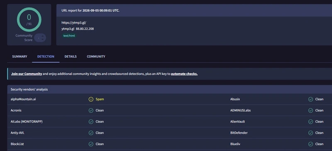The height and width of the screenshot is (151, 332).
Task: Click the Acronis vendor name
Action: (x=16, y=110)
